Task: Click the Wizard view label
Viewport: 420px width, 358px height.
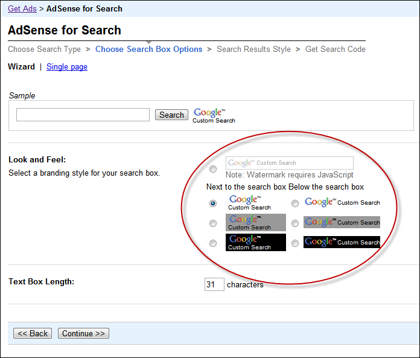Action: click(x=22, y=66)
